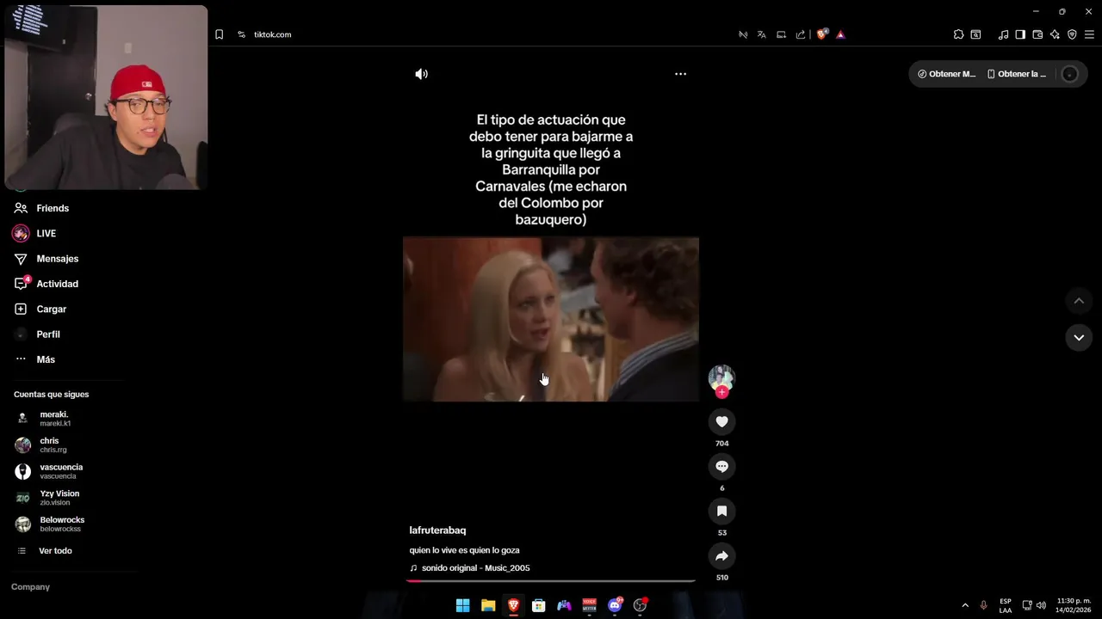Open the Brave Leo AI sparkle icon
This screenshot has height=619, width=1102.
pos(1055,34)
